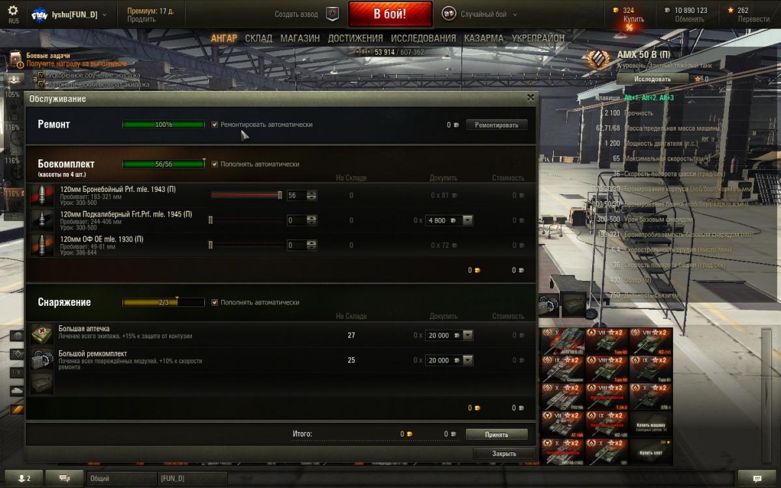Open the empty third consumable slot
The image size is (781, 488).
pyautogui.click(x=42, y=384)
